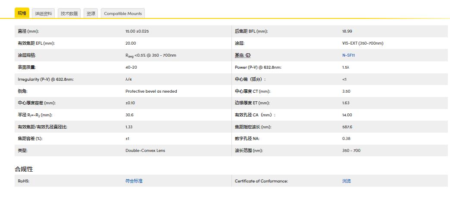450x197 pixels.
Task: Open Certificate of Conformance 浏览 link
Action: click(x=347, y=181)
